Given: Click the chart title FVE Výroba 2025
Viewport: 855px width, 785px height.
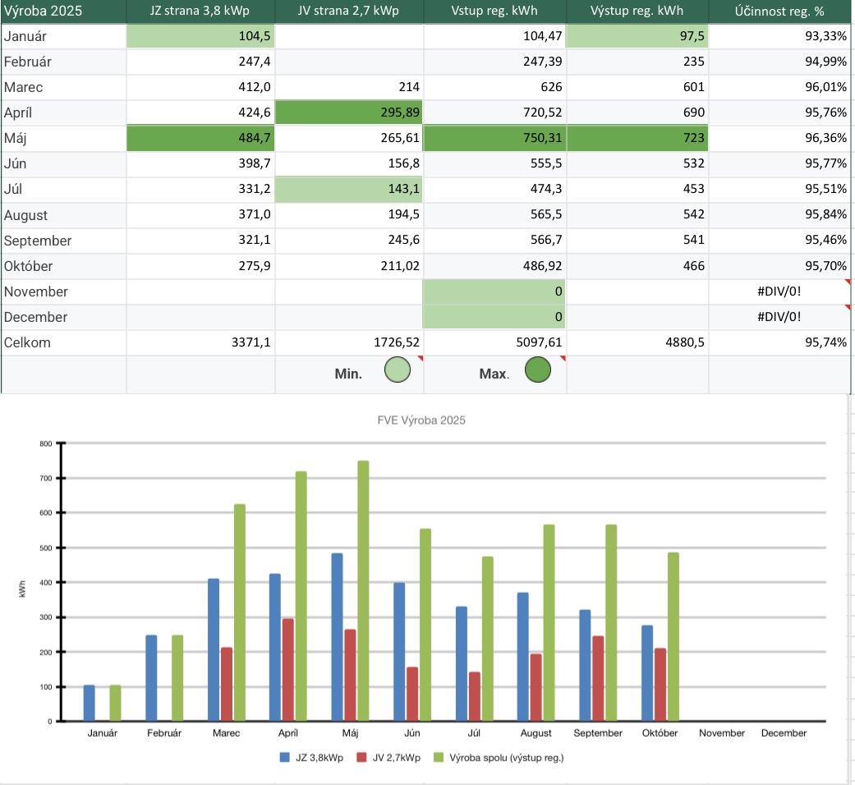Looking at the screenshot, I should [427, 420].
